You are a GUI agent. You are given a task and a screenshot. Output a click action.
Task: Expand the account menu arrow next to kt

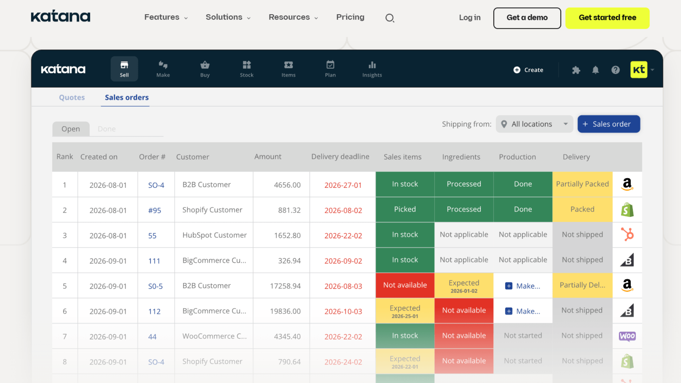click(x=652, y=70)
